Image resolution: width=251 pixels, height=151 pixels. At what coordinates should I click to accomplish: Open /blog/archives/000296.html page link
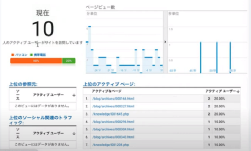tap(113, 122)
